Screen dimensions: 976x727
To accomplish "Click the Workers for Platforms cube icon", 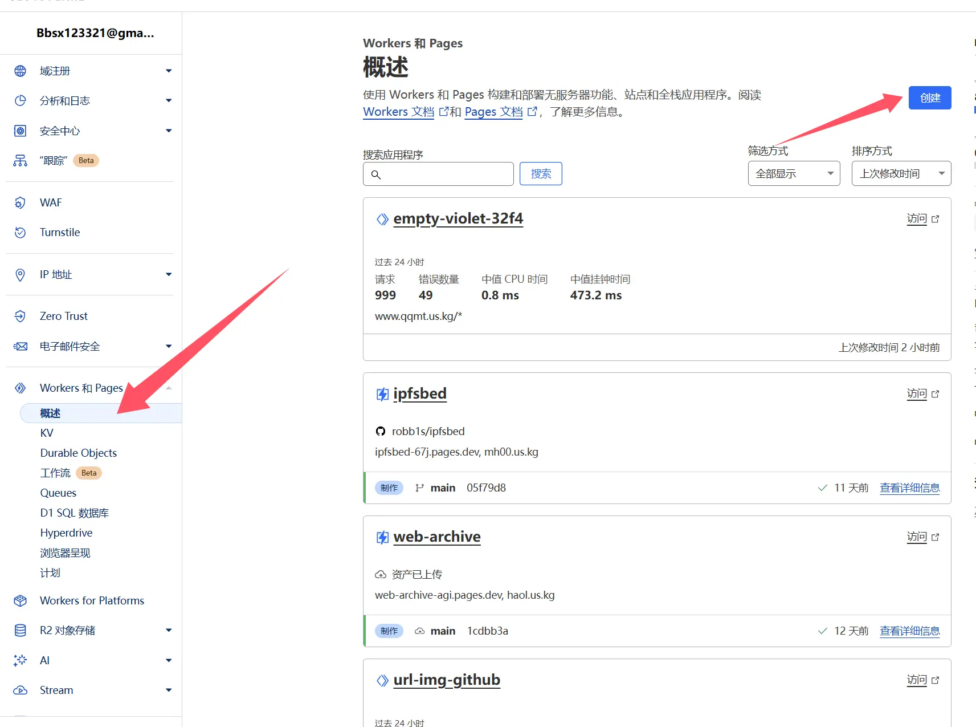I will tap(21, 600).
